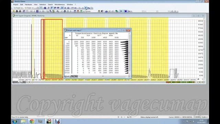
Task: Open the Edit menu
Action: 21,4
